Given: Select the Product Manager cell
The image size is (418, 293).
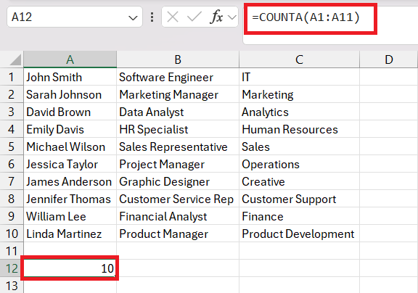Looking at the screenshot, I should 178,234.
